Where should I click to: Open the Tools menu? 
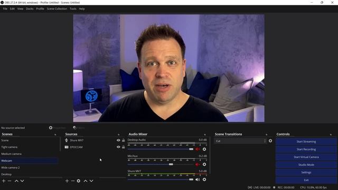coord(73,9)
